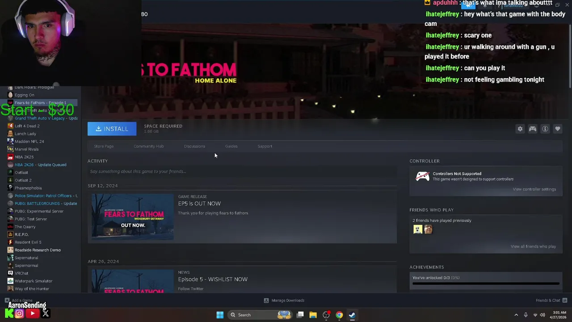Viewport: 572px width, 322px height.
Task: Open the EP5 is OUT NOW thumbnail
Action: [x=133, y=217]
